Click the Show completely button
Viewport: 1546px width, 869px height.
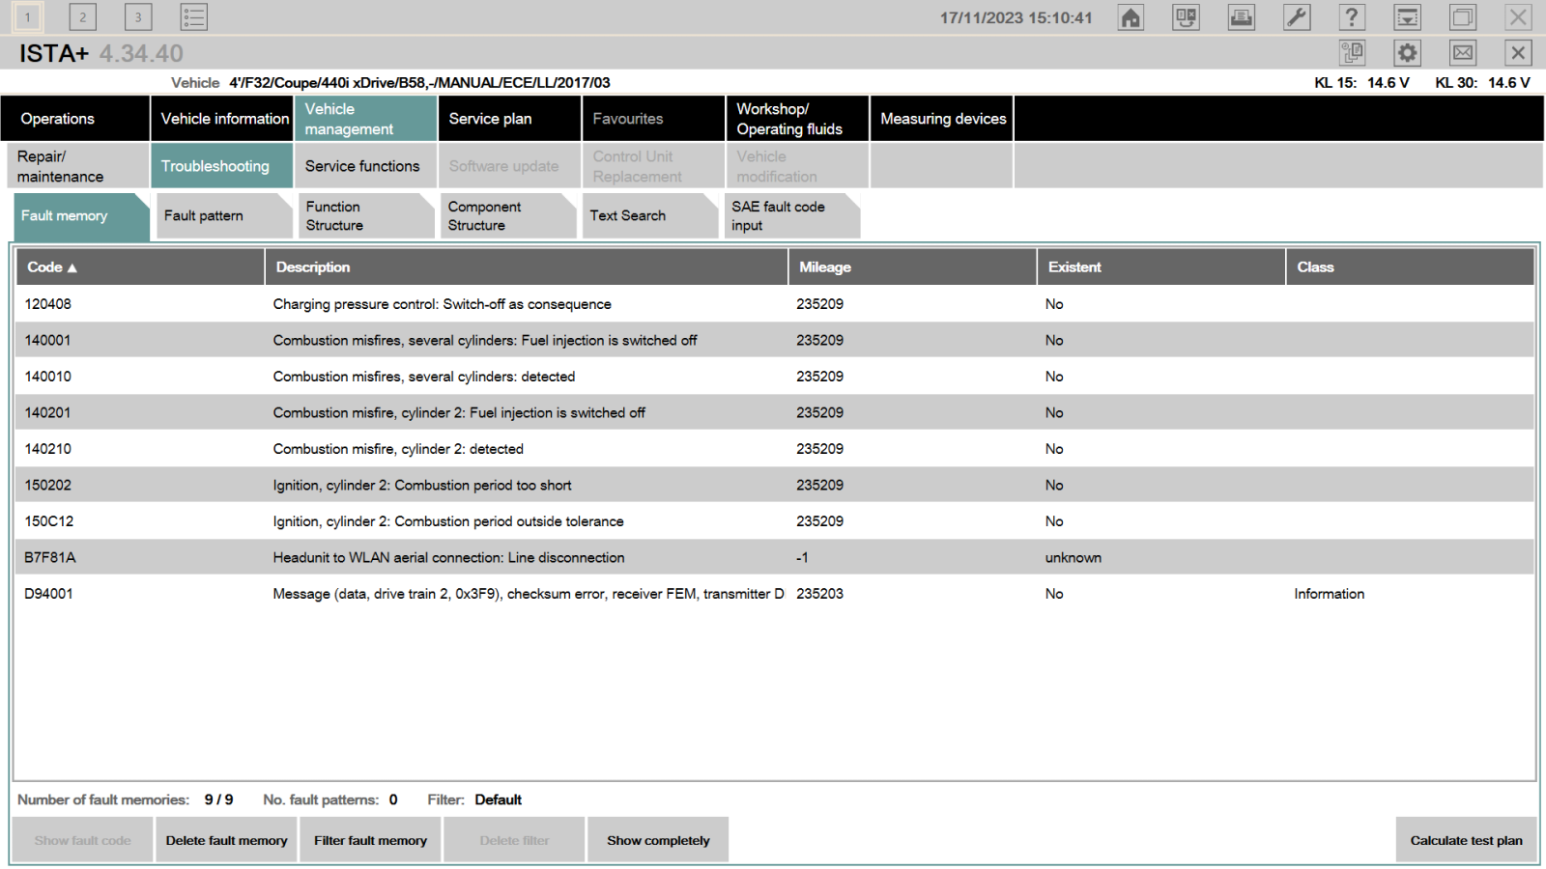pyautogui.click(x=658, y=840)
